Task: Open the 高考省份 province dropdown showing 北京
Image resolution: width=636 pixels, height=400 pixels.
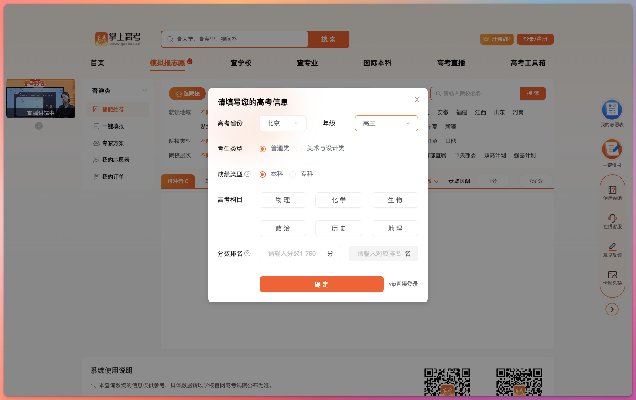Action: click(283, 123)
